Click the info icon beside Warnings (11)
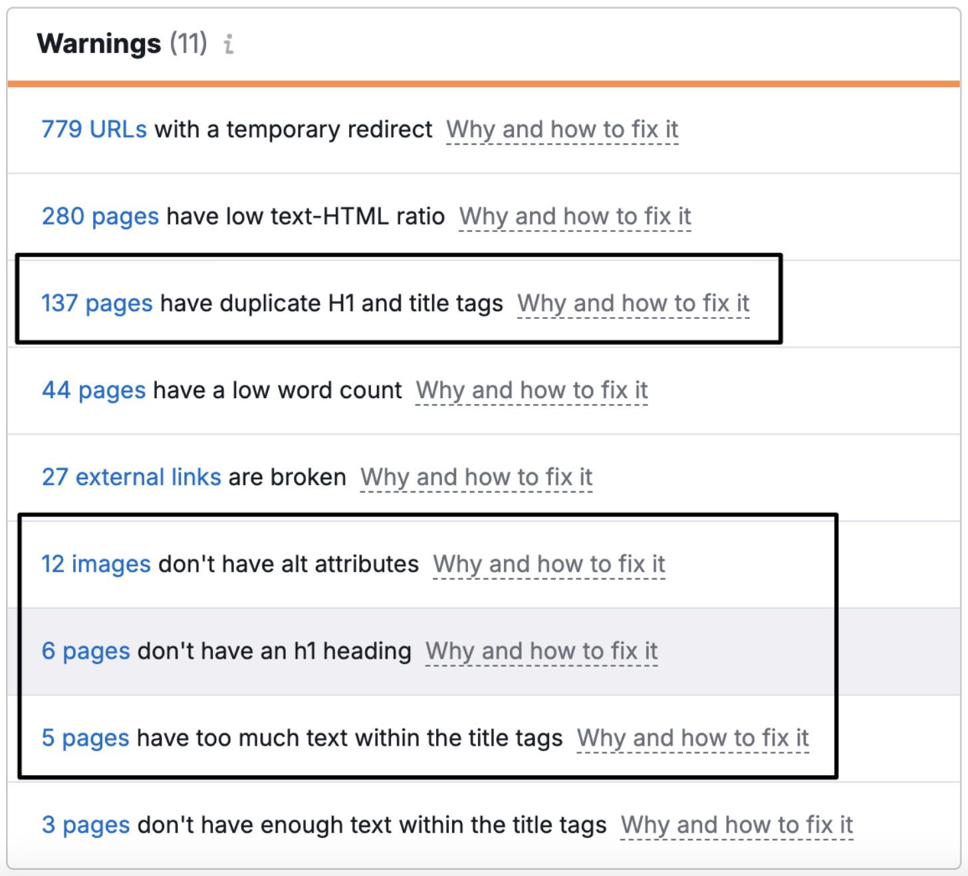This screenshot has width=968, height=876. 229,44
